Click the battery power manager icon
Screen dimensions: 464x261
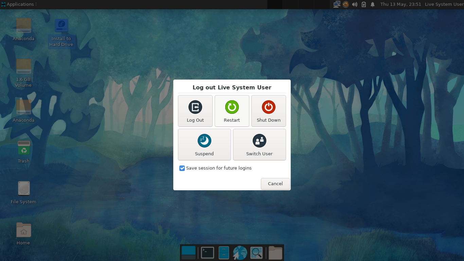click(x=364, y=4)
